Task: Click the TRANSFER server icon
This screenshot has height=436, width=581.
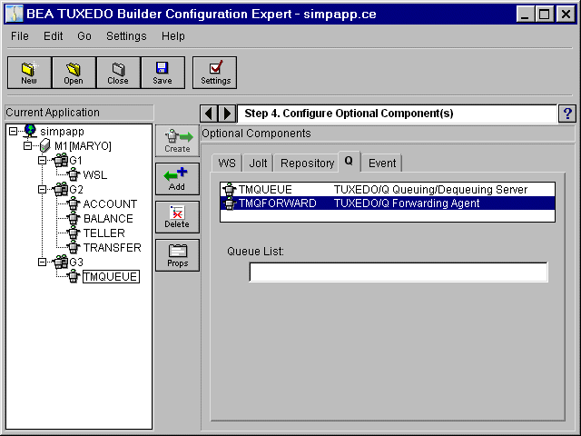Action: (x=74, y=247)
